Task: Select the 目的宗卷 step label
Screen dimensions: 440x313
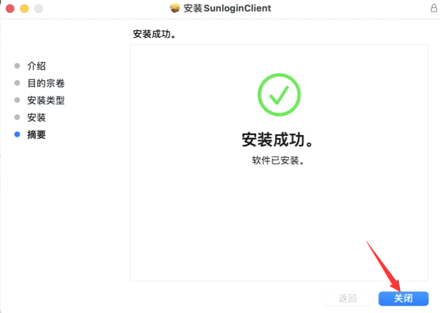Action: (x=46, y=83)
